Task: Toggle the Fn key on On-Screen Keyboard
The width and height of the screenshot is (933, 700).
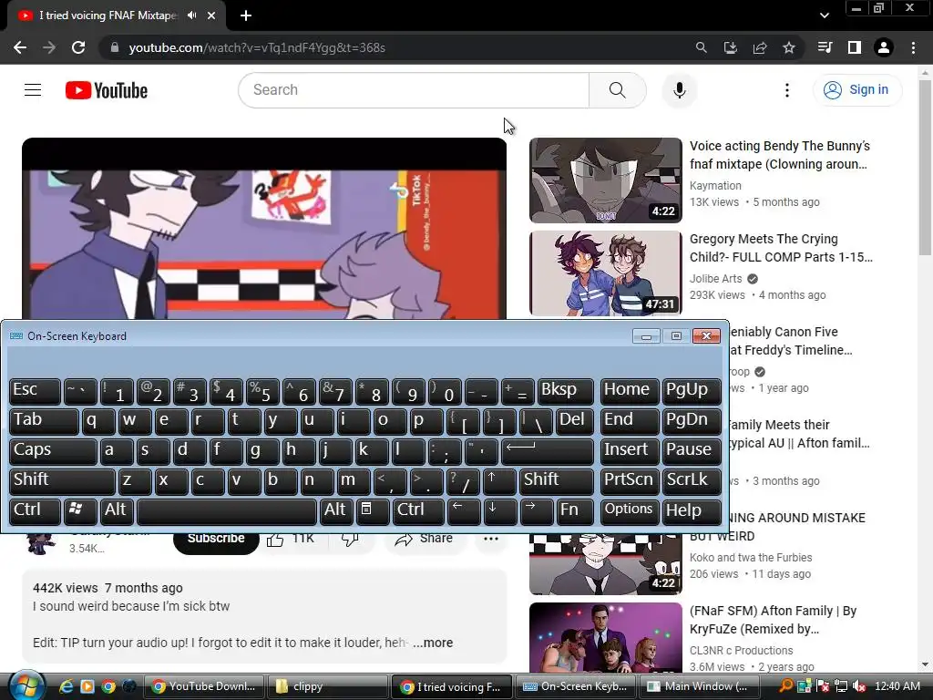Action: (x=575, y=511)
